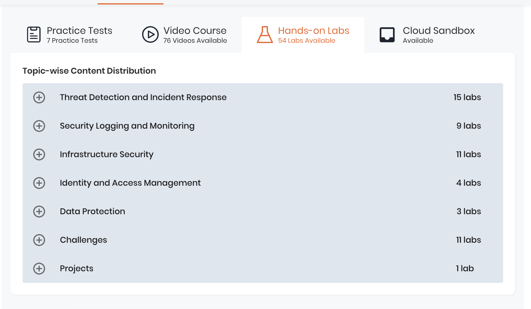
Task: Click Infrastructure Security's 11 labs count
Action: click(469, 154)
